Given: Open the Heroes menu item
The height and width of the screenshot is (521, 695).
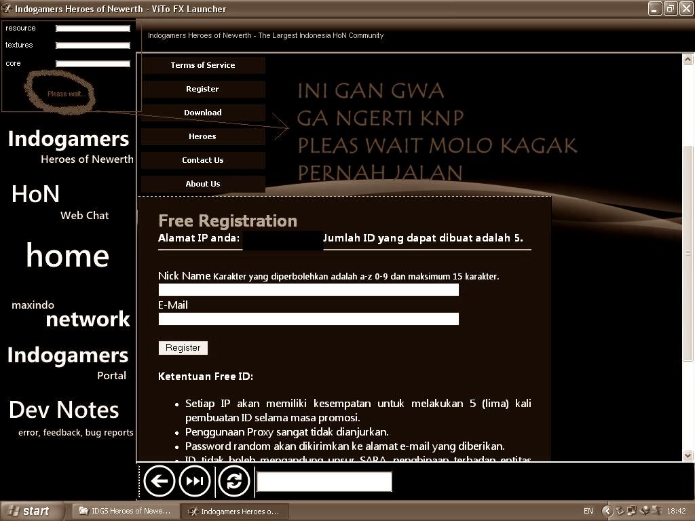Looking at the screenshot, I should (x=203, y=136).
